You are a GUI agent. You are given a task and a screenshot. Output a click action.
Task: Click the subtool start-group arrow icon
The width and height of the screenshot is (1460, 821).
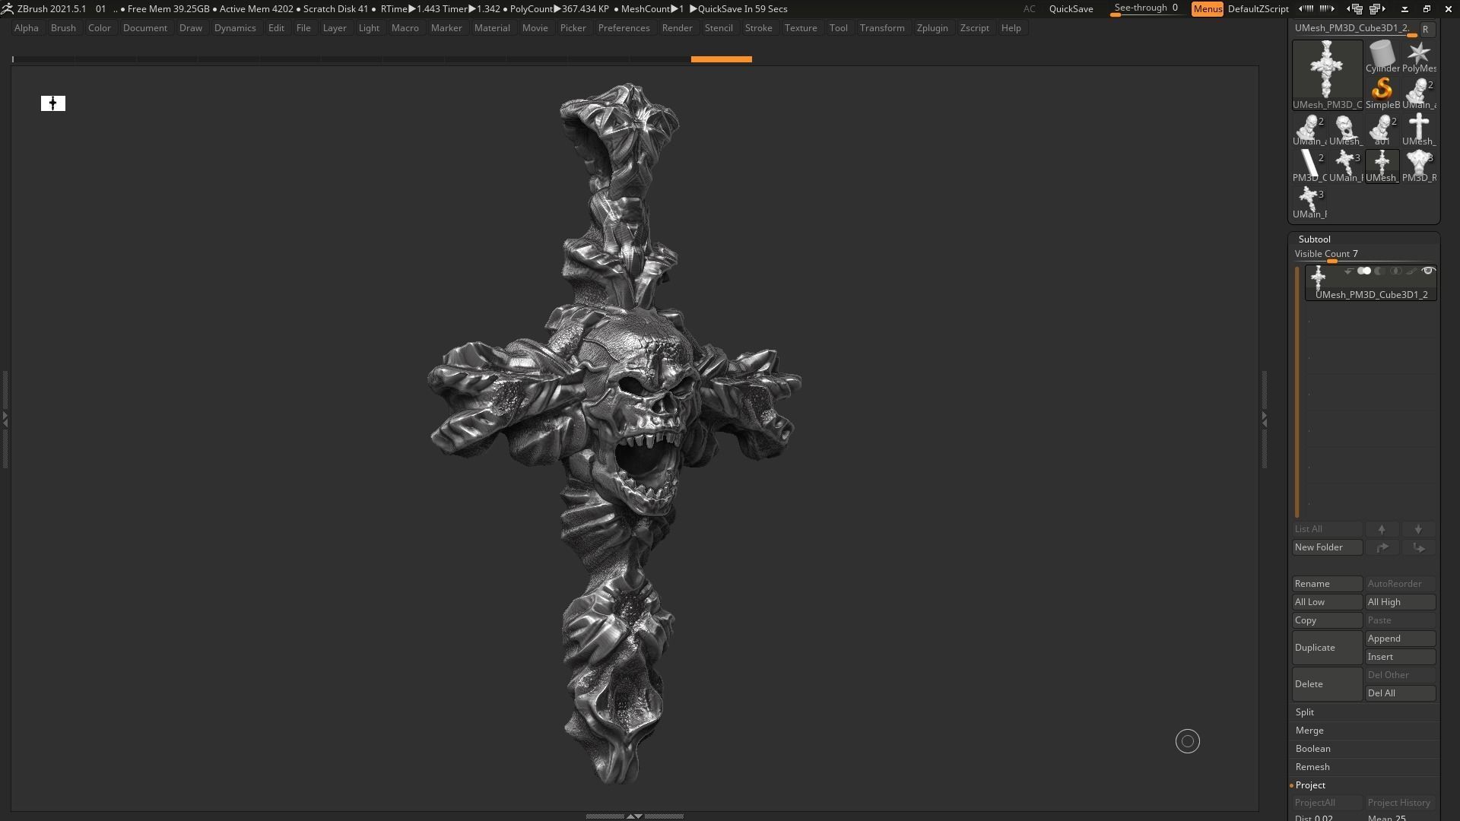[1348, 271]
